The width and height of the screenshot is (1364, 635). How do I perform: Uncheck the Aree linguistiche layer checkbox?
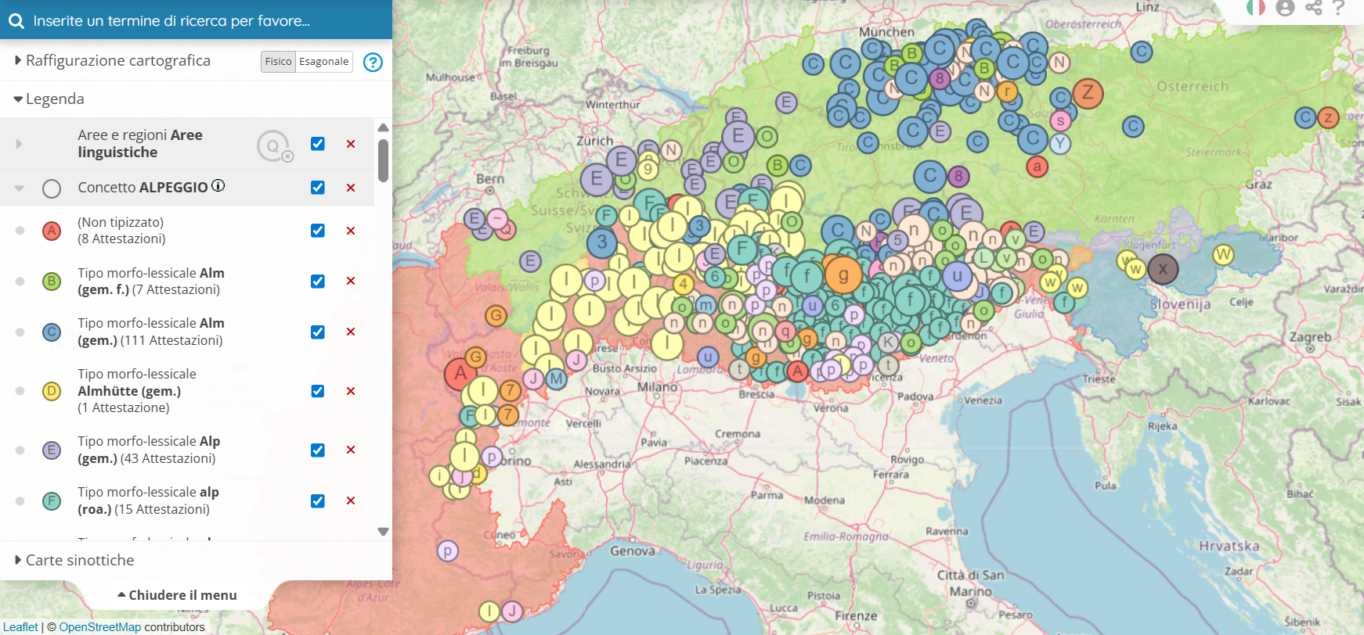pyautogui.click(x=317, y=144)
